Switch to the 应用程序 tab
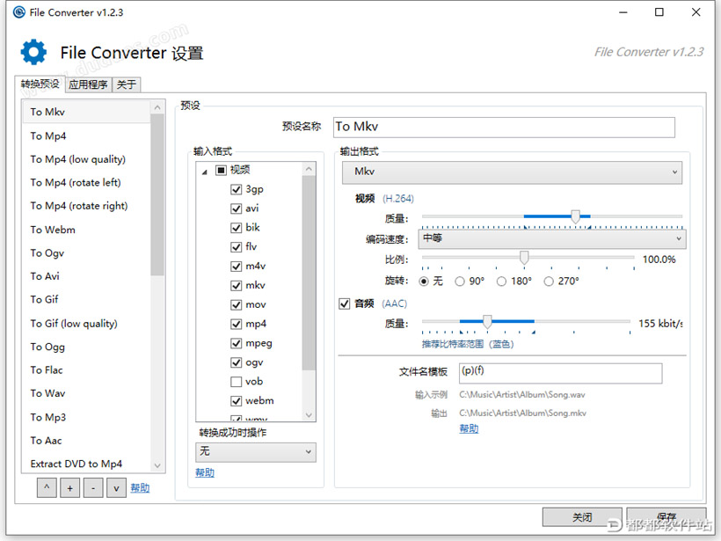 click(x=88, y=84)
